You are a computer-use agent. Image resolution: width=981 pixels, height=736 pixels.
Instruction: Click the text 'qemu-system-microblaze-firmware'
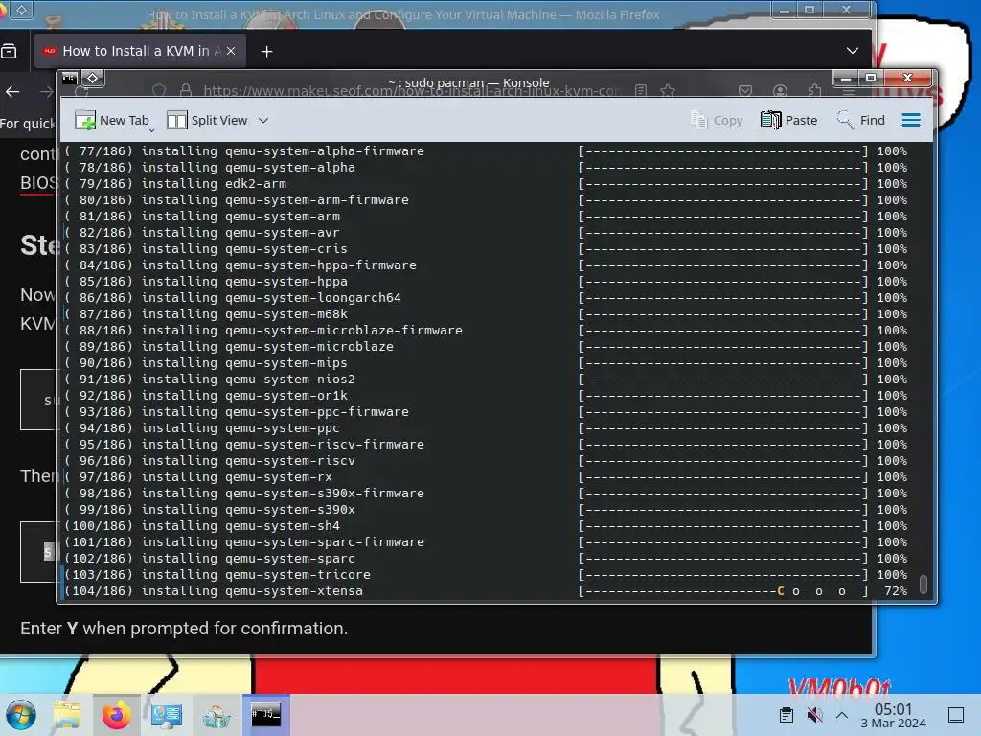(x=344, y=330)
